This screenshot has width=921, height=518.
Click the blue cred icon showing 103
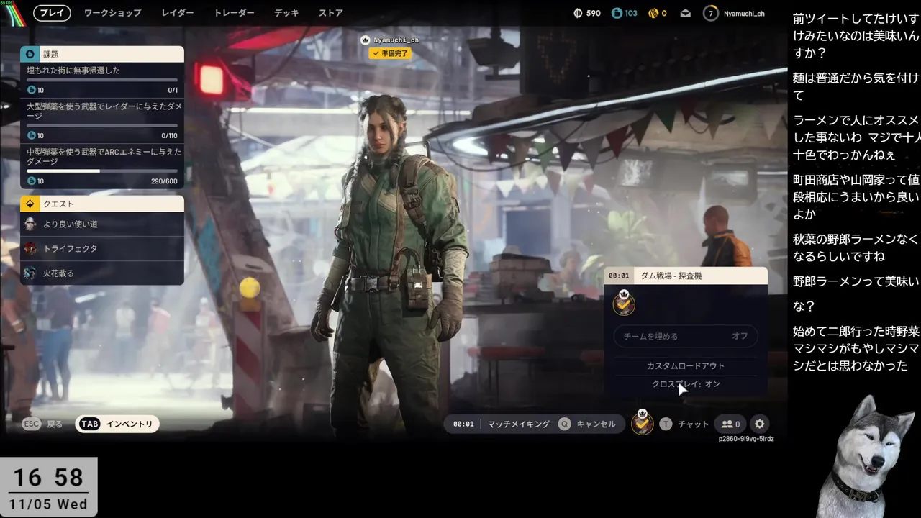pyautogui.click(x=617, y=13)
